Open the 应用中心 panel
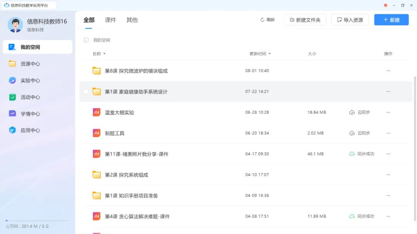Image resolution: width=417 pixels, height=234 pixels. [24, 130]
